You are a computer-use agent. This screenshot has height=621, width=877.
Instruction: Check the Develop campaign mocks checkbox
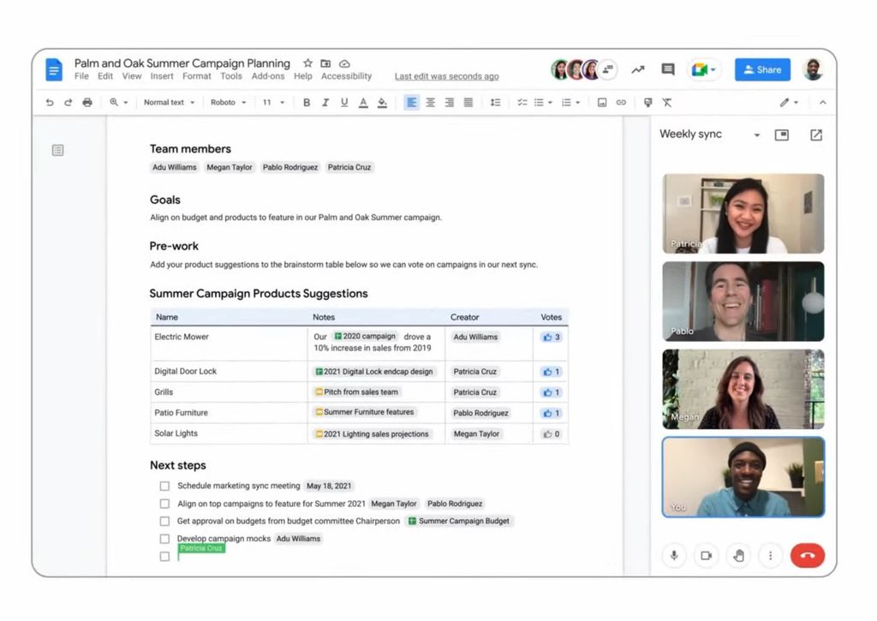tap(164, 539)
